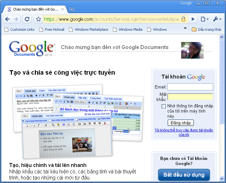This screenshot has height=183, width=226.
Task: Open the Free Hotmail bookmark
Action: pyautogui.click(x=52, y=29)
